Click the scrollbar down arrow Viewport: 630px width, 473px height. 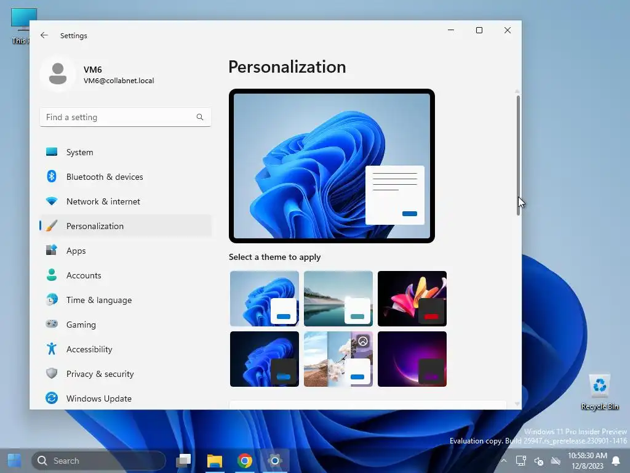tap(517, 404)
